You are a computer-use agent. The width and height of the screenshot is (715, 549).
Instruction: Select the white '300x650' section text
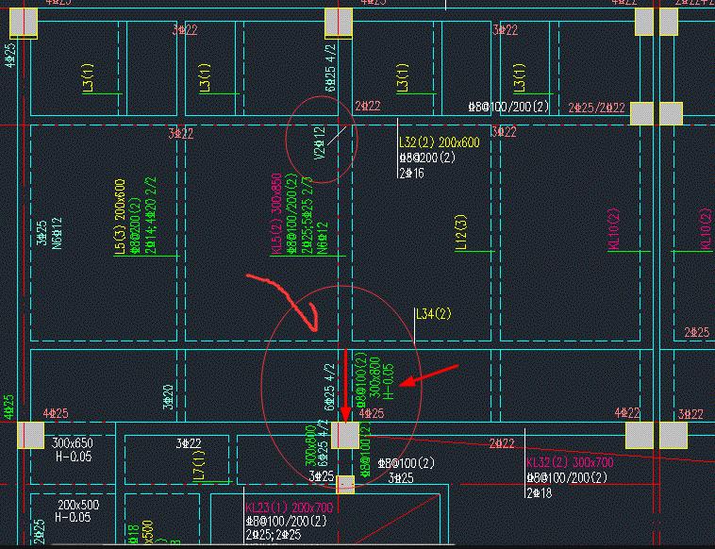pyautogui.click(x=72, y=442)
